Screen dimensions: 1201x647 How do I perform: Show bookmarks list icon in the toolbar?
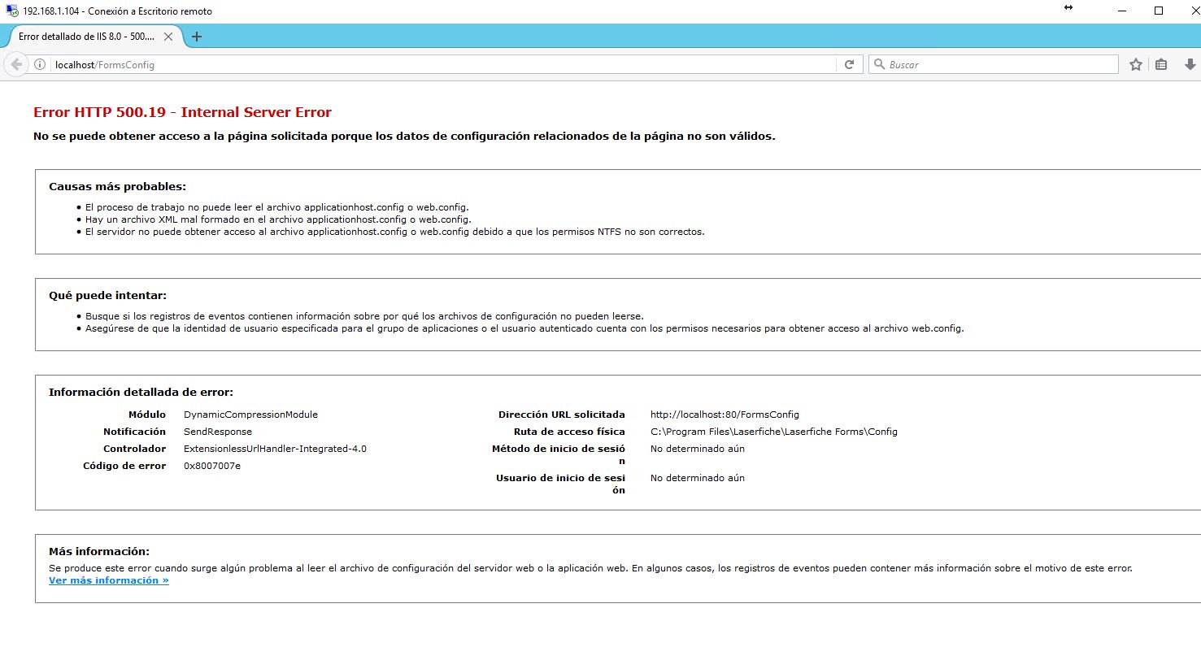(1161, 65)
